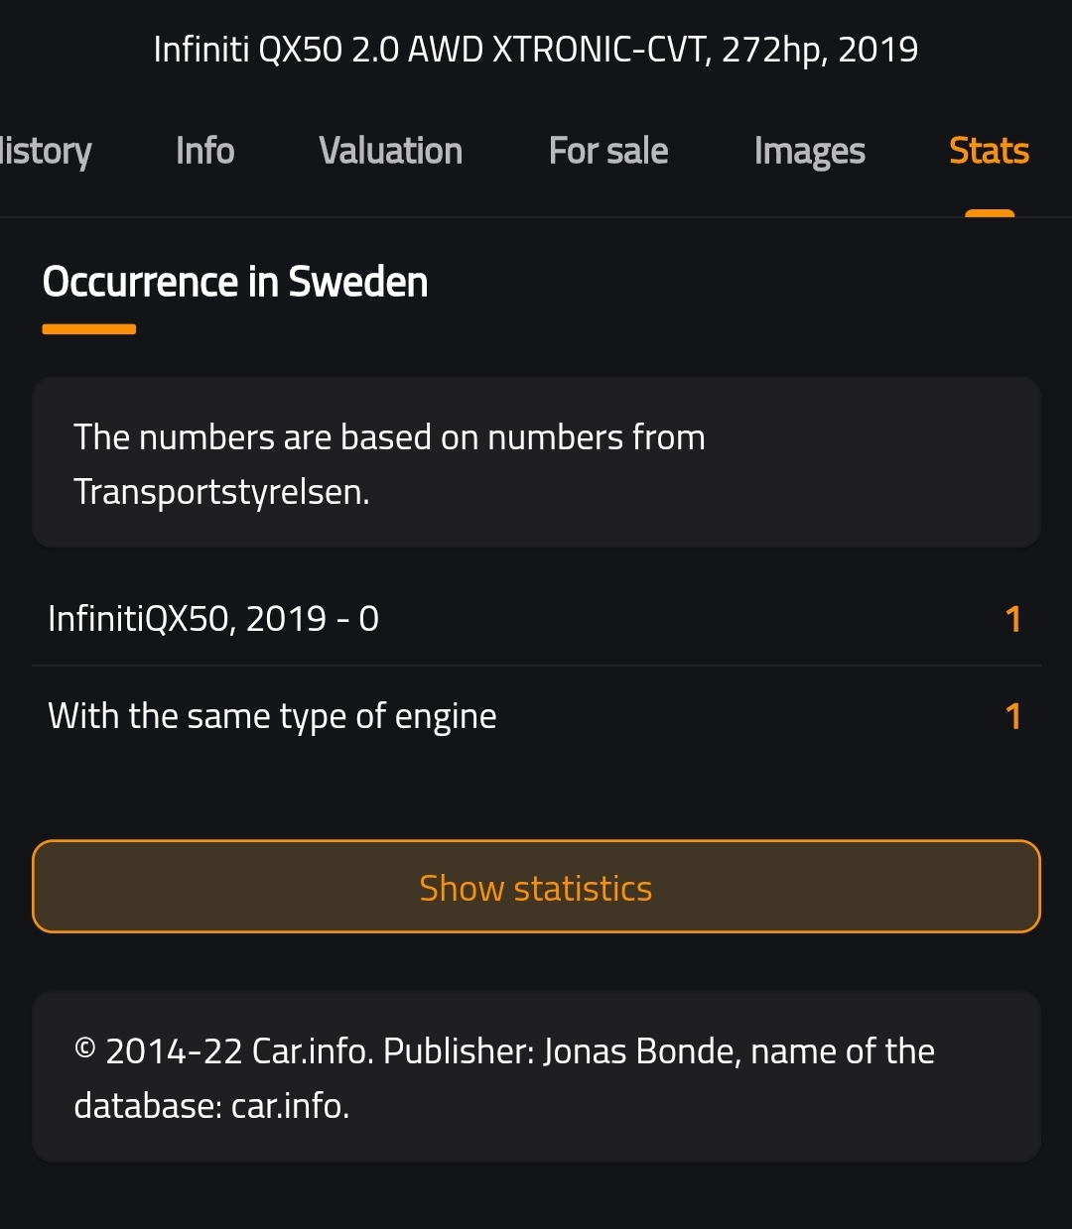The height and width of the screenshot is (1229, 1072).
Task: Click the page title Infiniti QX50 2.0 AWD
Action: click(536, 50)
